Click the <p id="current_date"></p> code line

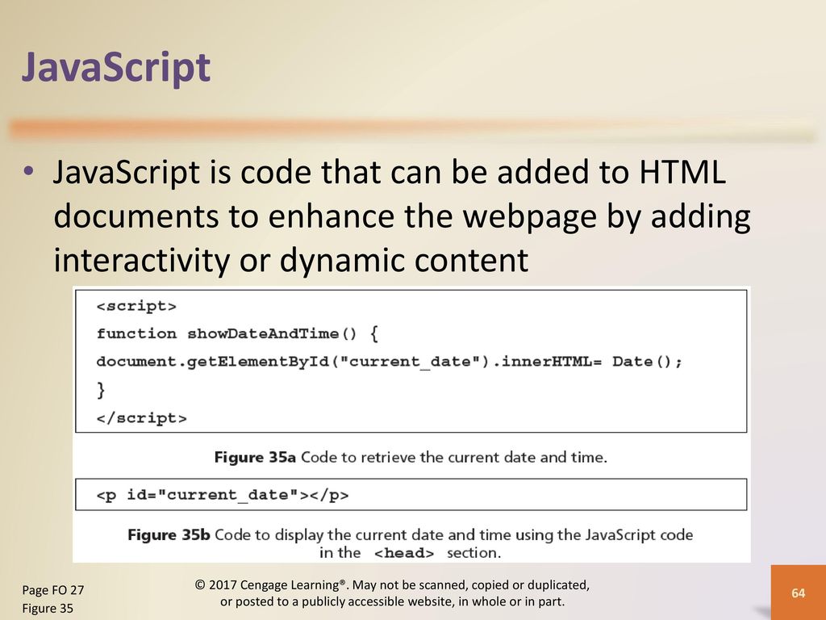point(223,495)
